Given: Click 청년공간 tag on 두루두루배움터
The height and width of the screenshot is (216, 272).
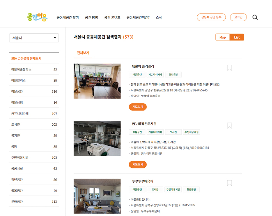Looking at the screenshot, I should click(191, 190).
